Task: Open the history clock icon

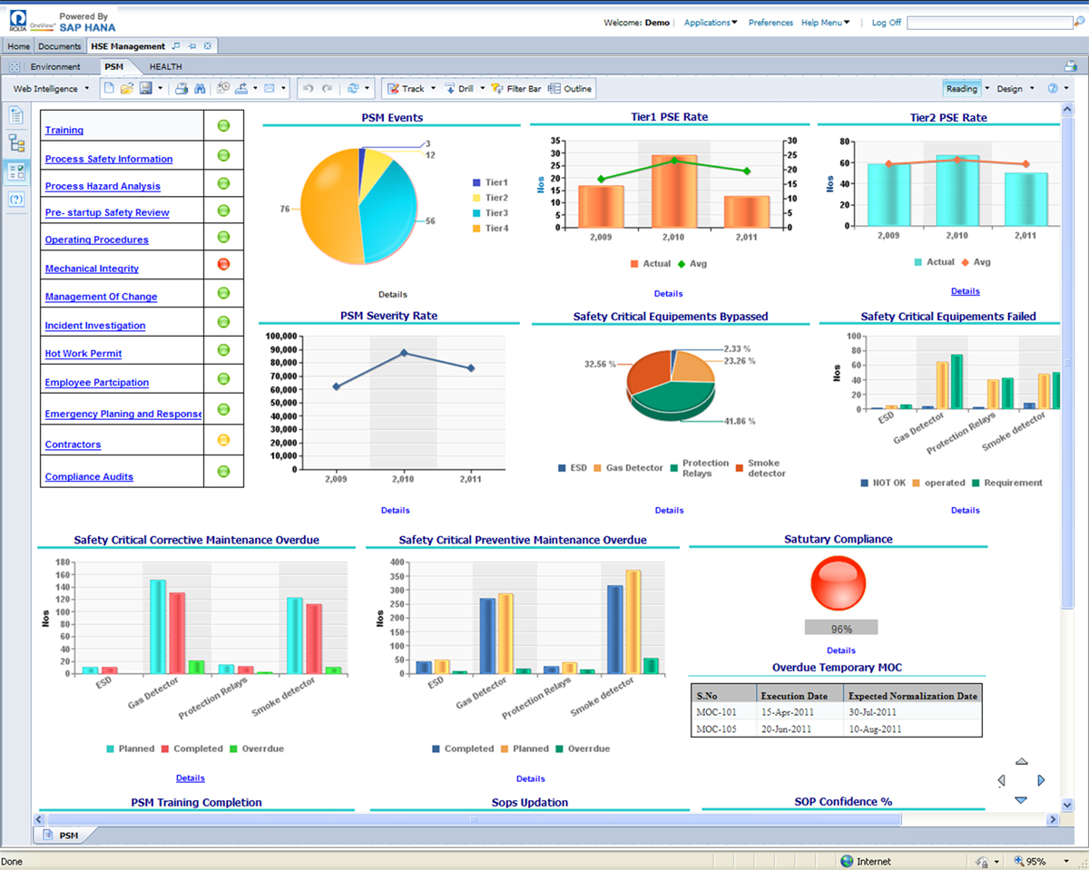Action: 223,89
